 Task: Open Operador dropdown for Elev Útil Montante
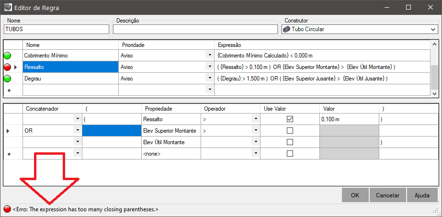click(x=255, y=142)
